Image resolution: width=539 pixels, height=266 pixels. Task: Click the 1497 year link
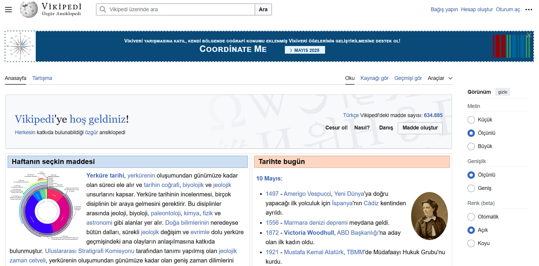point(272,194)
